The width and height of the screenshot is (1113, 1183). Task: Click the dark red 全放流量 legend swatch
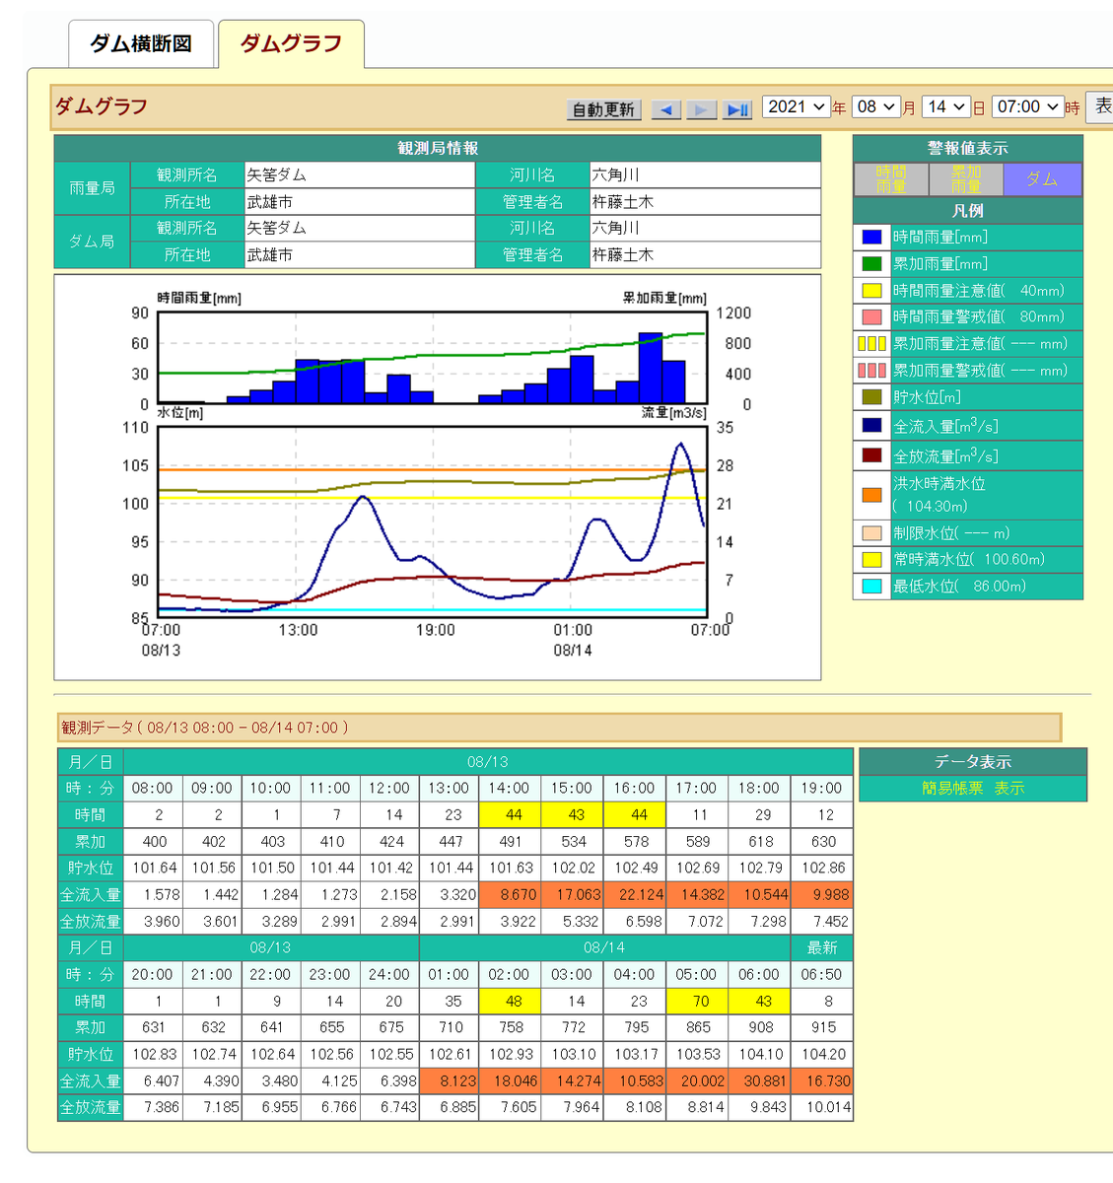[871, 455]
